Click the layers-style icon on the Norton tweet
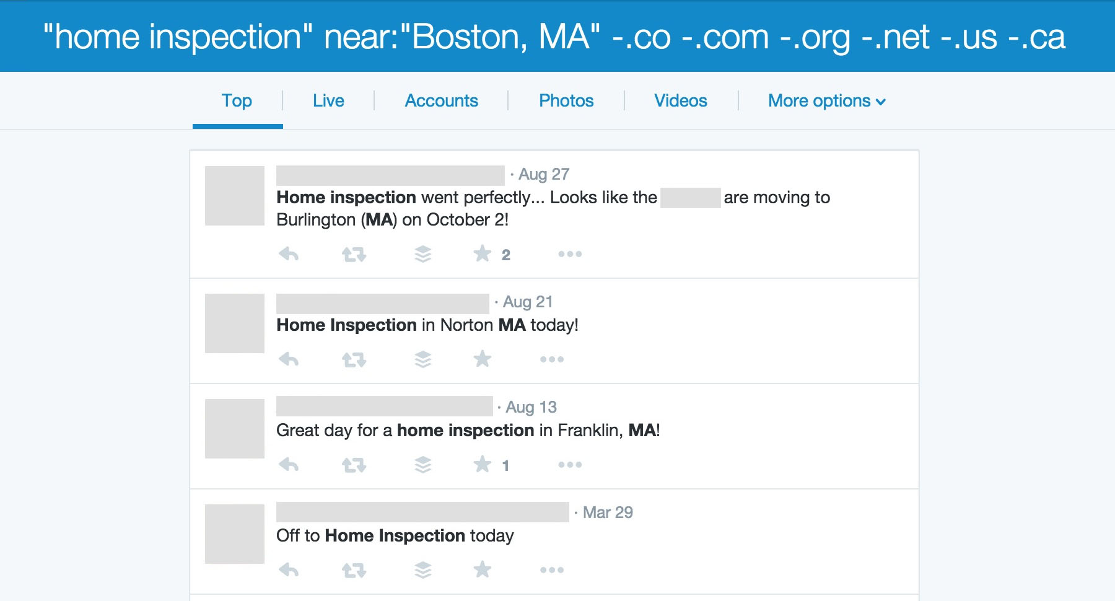This screenshot has width=1115, height=601. pyautogui.click(x=423, y=359)
